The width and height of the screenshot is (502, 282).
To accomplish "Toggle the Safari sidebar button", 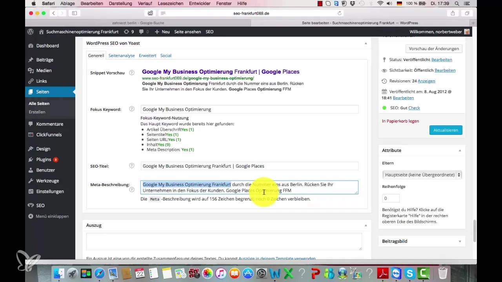I will click(x=74, y=13).
